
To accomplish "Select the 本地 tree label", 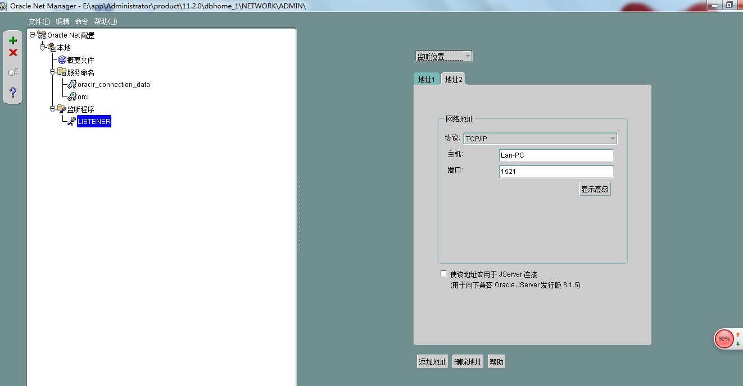I will pos(64,48).
